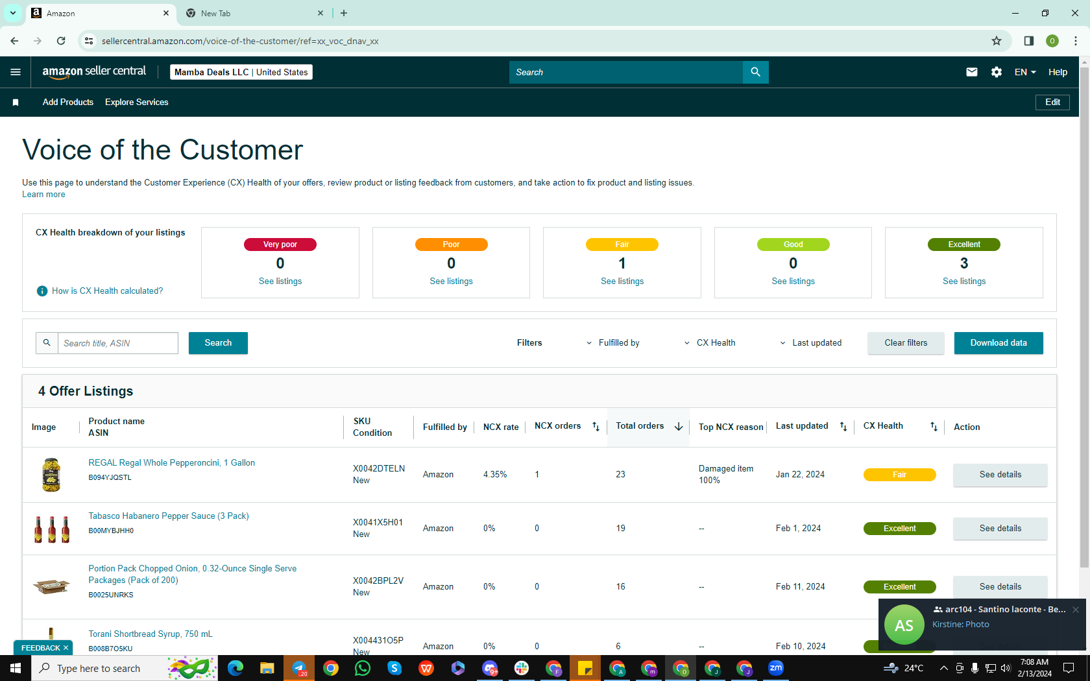Open the settings gear icon
The height and width of the screenshot is (681, 1090).
point(997,72)
